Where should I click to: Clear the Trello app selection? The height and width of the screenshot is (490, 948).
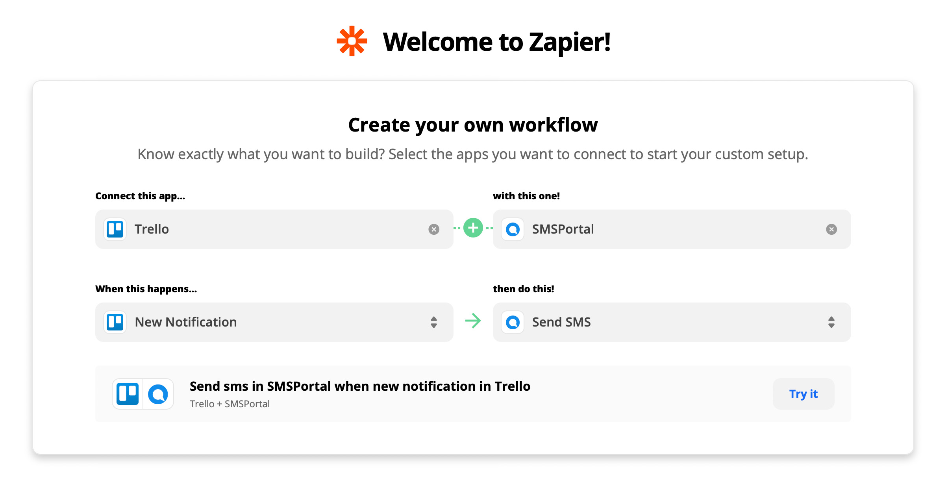(x=433, y=229)
